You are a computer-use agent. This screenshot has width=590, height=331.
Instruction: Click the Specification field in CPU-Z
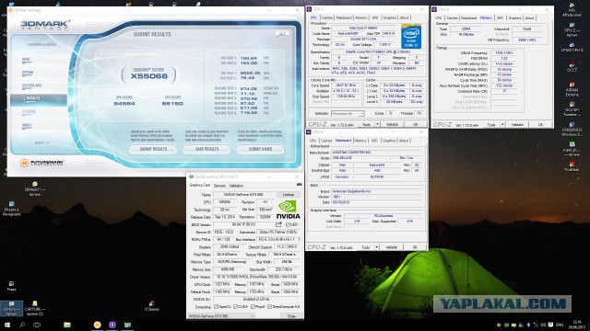pos(378,52)
